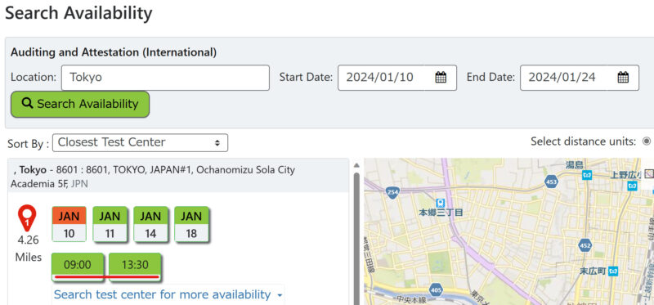
Task: Select the JAN 10 date tile
Action: [69, 224]
